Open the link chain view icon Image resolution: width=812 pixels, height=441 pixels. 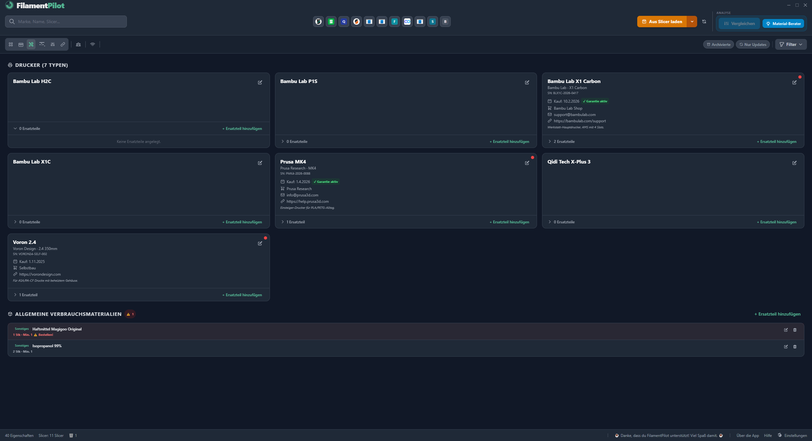coord(63,44)
